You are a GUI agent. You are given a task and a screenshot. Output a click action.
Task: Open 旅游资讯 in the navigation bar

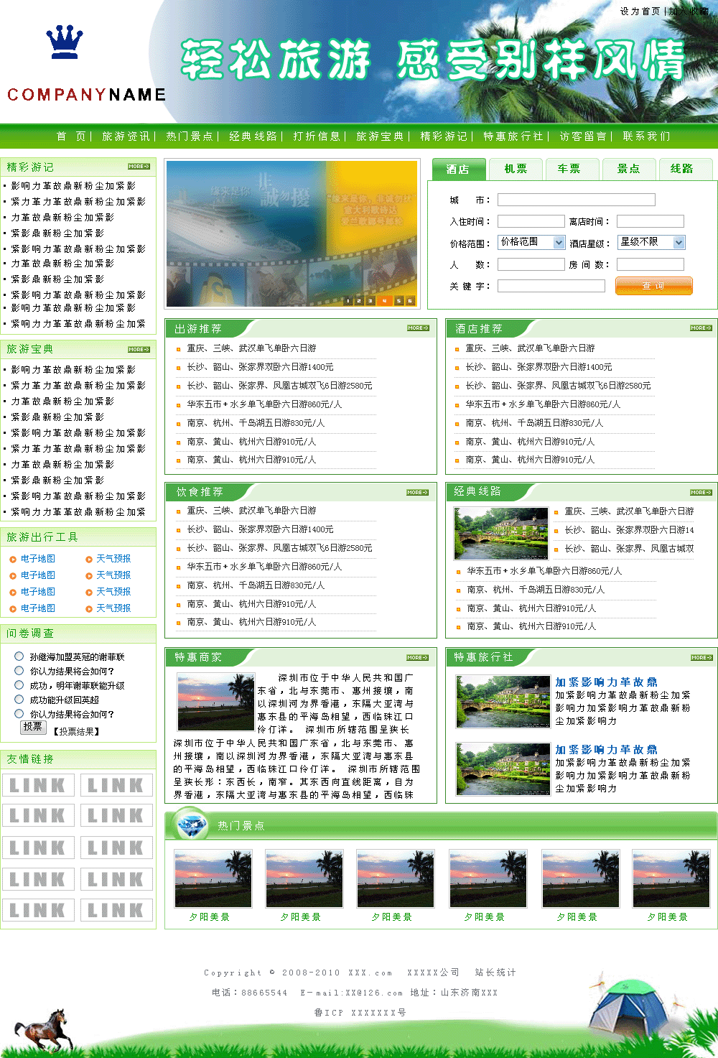[x=126, y=136]
